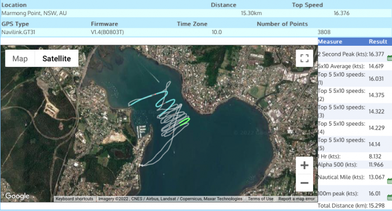Toggle fullscreen map view

(304, 58)
